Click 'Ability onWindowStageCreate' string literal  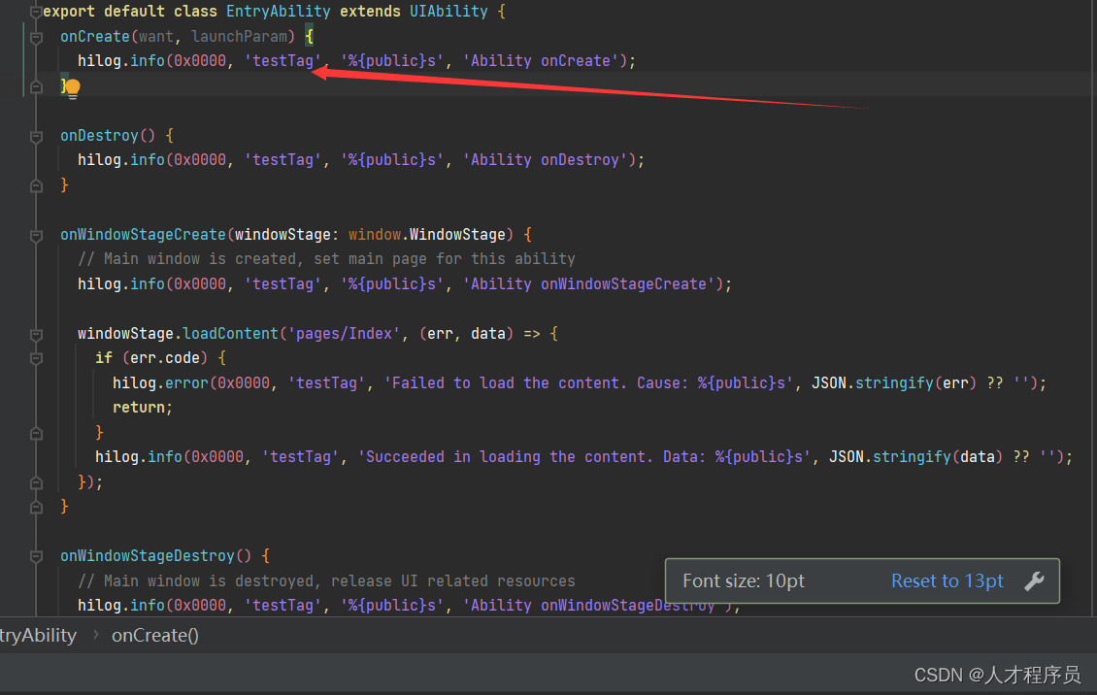pyautogui.click(x=588, y=283)
